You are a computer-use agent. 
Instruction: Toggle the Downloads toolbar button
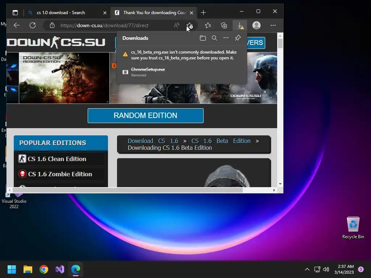[240, 26]
